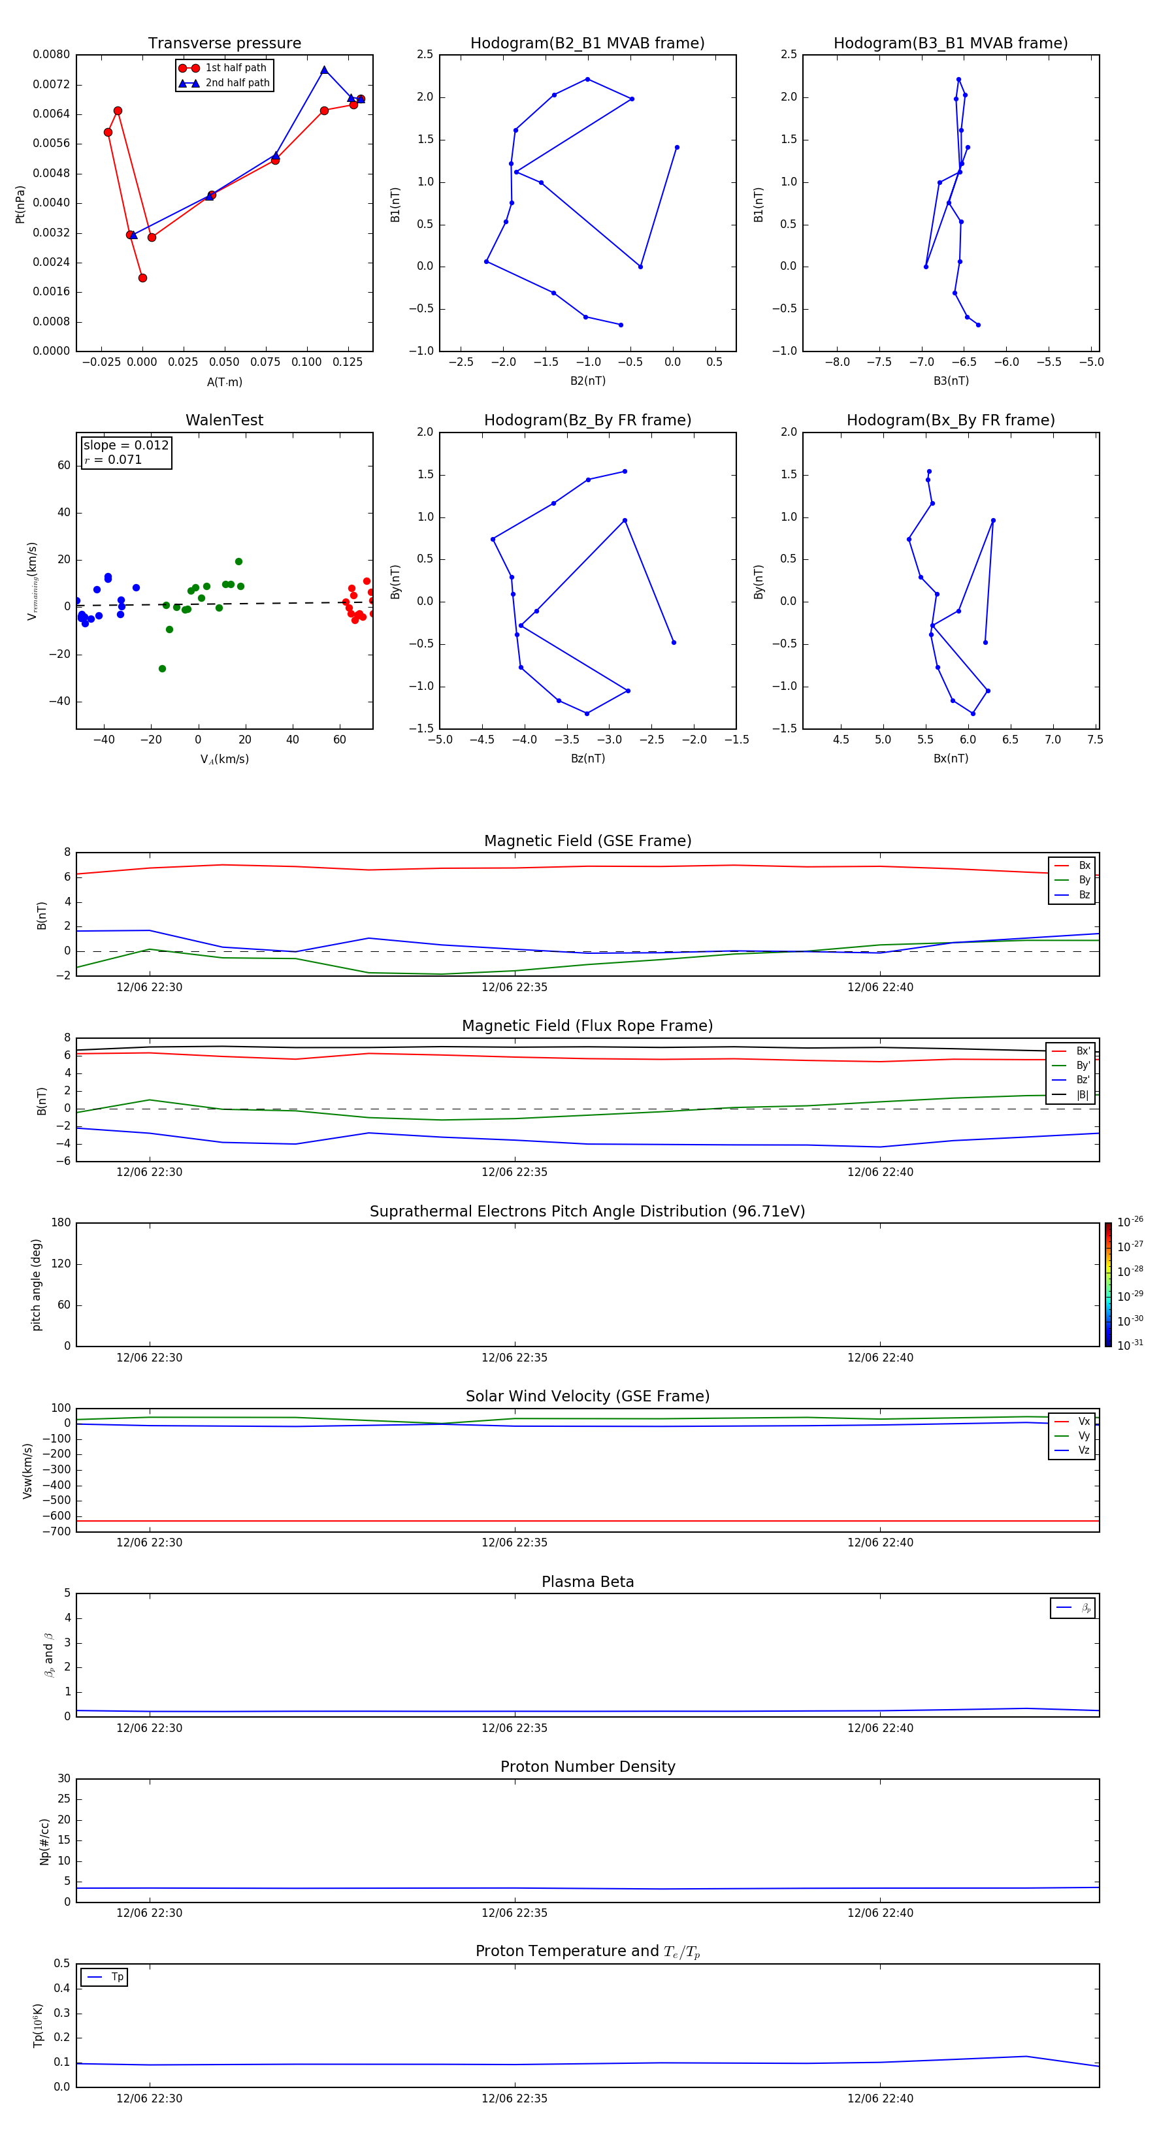Image resolution: width=1176 pixels, height=2156 pixels.
Task: Select the '2nd half path' legend entry
Action: point(223,83)
